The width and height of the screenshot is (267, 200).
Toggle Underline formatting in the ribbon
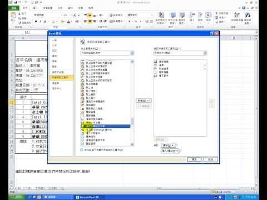(x=45, y=22)
